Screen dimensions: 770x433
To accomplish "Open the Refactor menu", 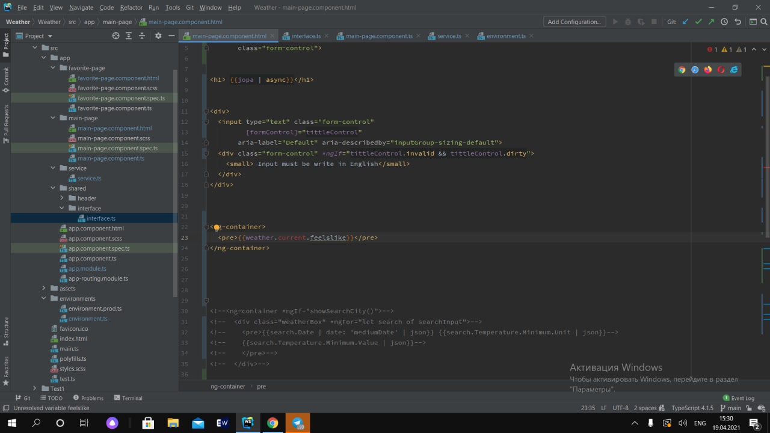I will 131,7.
